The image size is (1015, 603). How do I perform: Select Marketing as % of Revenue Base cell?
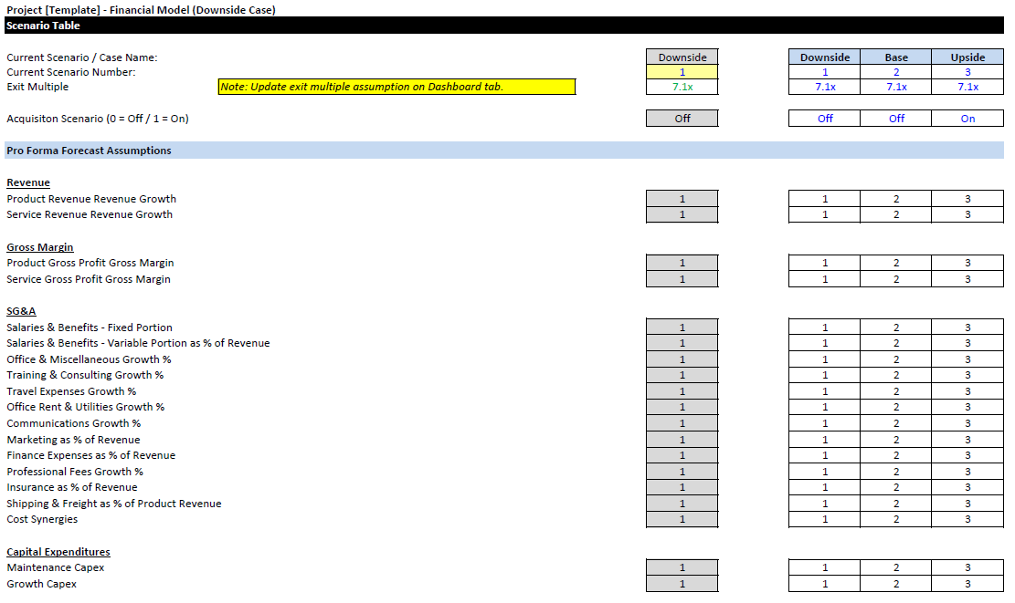[x=896, y=440]
